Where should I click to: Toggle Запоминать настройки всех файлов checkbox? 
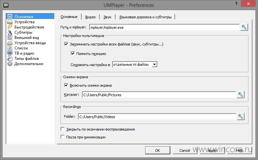point(66,44)
